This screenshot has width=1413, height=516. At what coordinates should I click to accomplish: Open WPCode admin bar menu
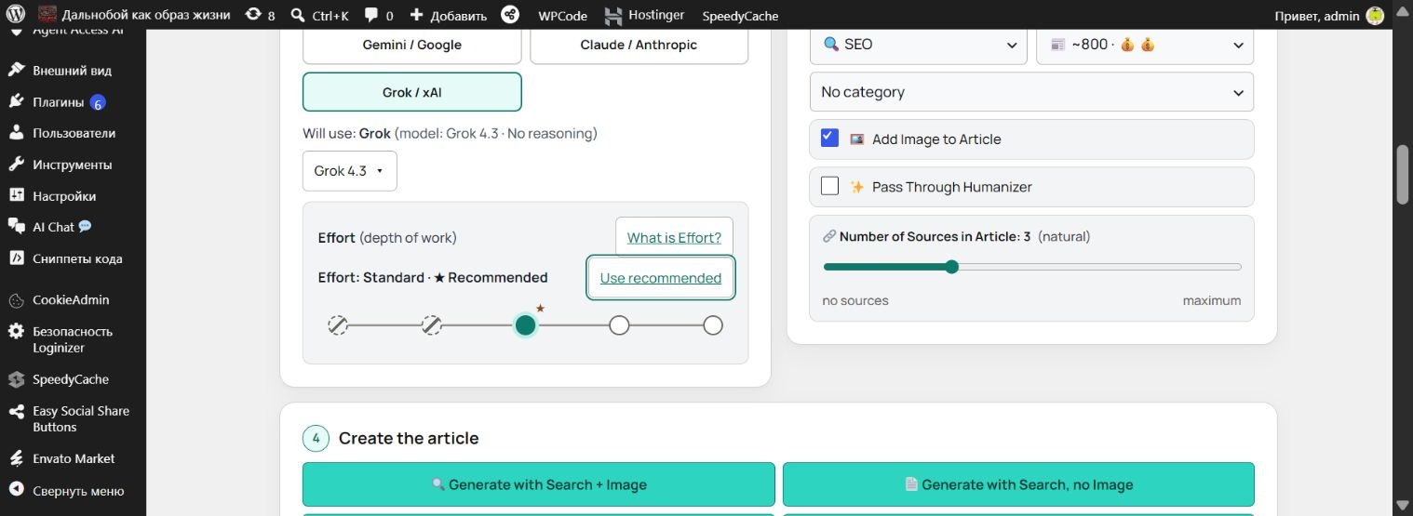click(x=562, y=16)
